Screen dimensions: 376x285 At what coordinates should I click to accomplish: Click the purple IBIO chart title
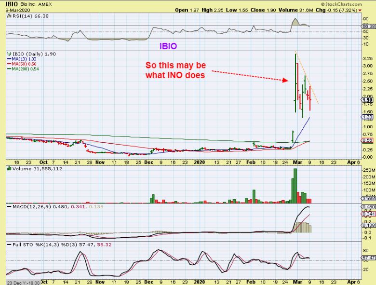click(168, 46)
